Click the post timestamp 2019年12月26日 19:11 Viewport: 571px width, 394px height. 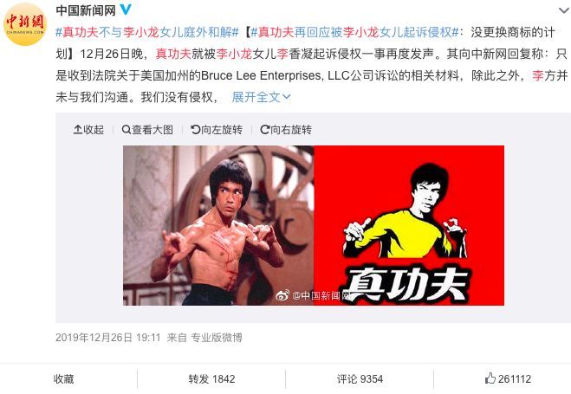[x=108, y=337]
